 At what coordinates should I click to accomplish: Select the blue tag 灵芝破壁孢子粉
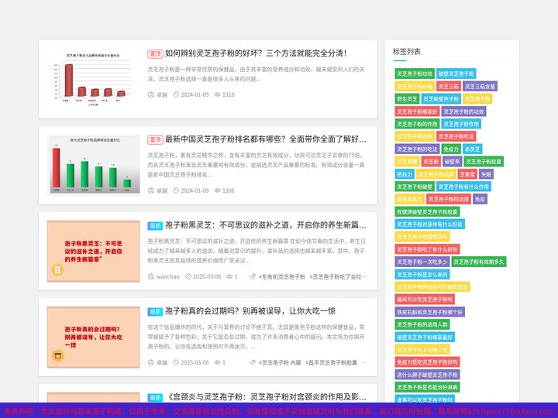(441, 99)
